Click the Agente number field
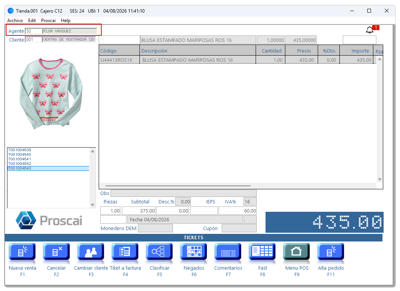The height and width of the screenshot is (291, 400). pos(34,31)
